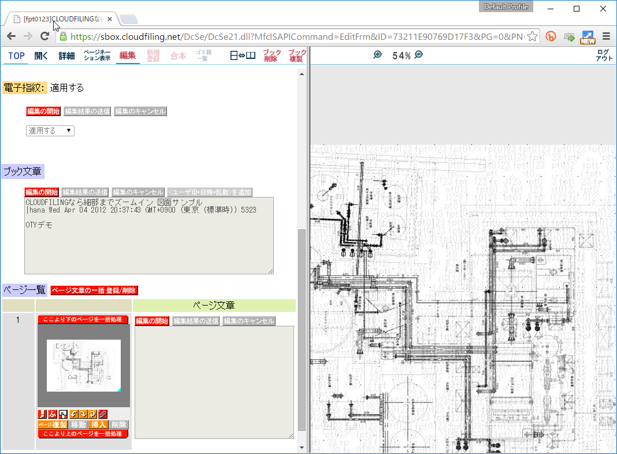
Task: Click the left panel vertical scrollbar thumb
Action: pyautogui.click(x=302, y=330)
